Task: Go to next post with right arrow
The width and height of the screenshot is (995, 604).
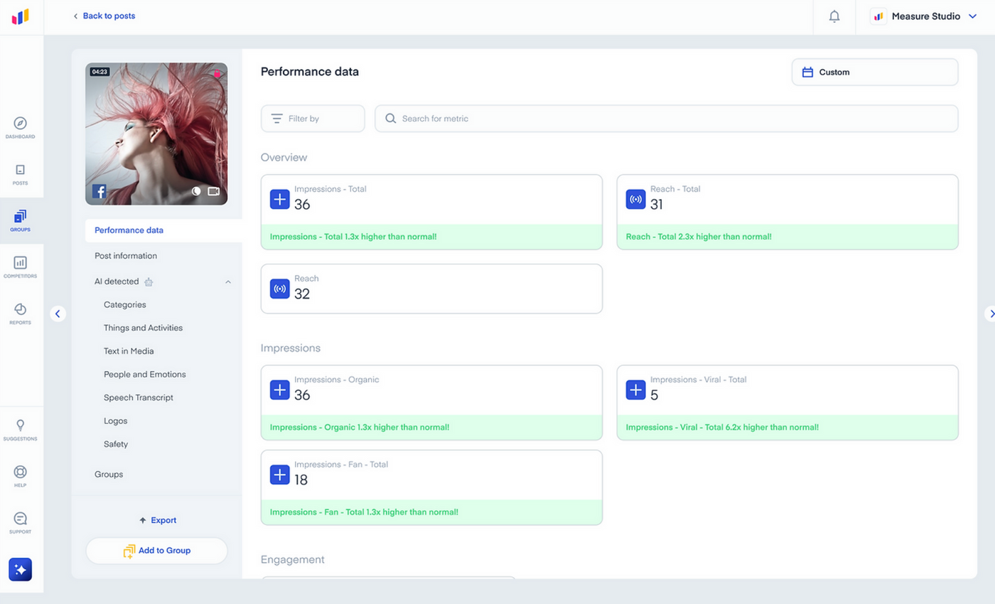Action: pyautogui.click(x=991, y=313)
